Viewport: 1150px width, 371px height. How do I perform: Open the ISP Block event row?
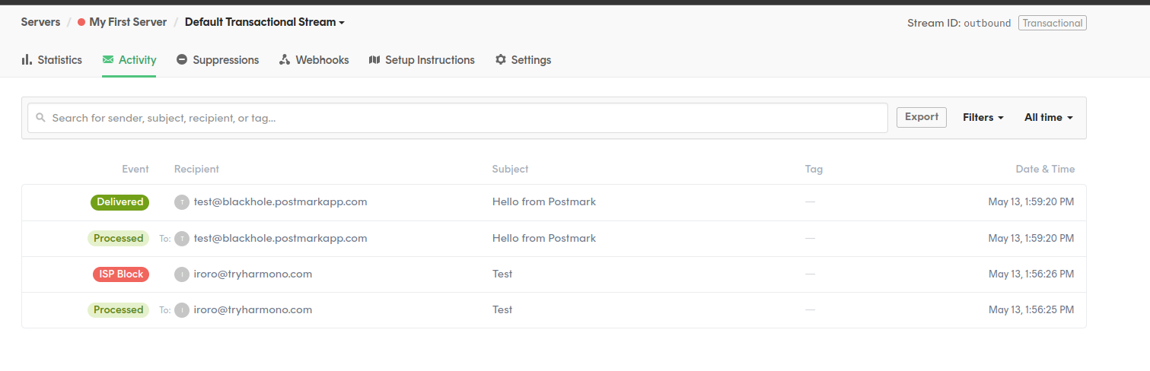point(554,274)
